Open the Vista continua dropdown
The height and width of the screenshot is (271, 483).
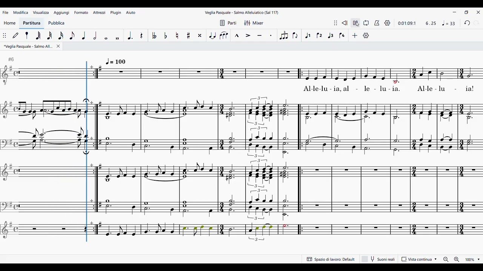[419, 259]
